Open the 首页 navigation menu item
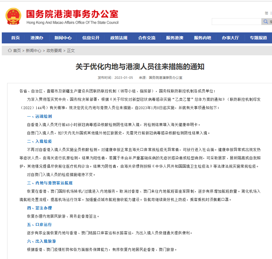 click(16, 38)
